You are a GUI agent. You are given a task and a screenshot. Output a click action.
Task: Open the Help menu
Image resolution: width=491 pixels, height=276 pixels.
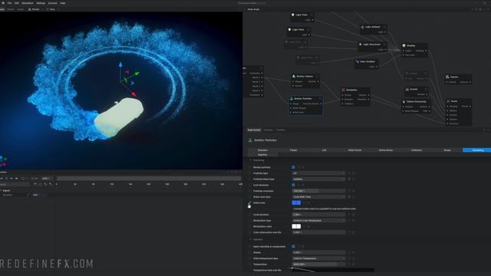[63, 3]
